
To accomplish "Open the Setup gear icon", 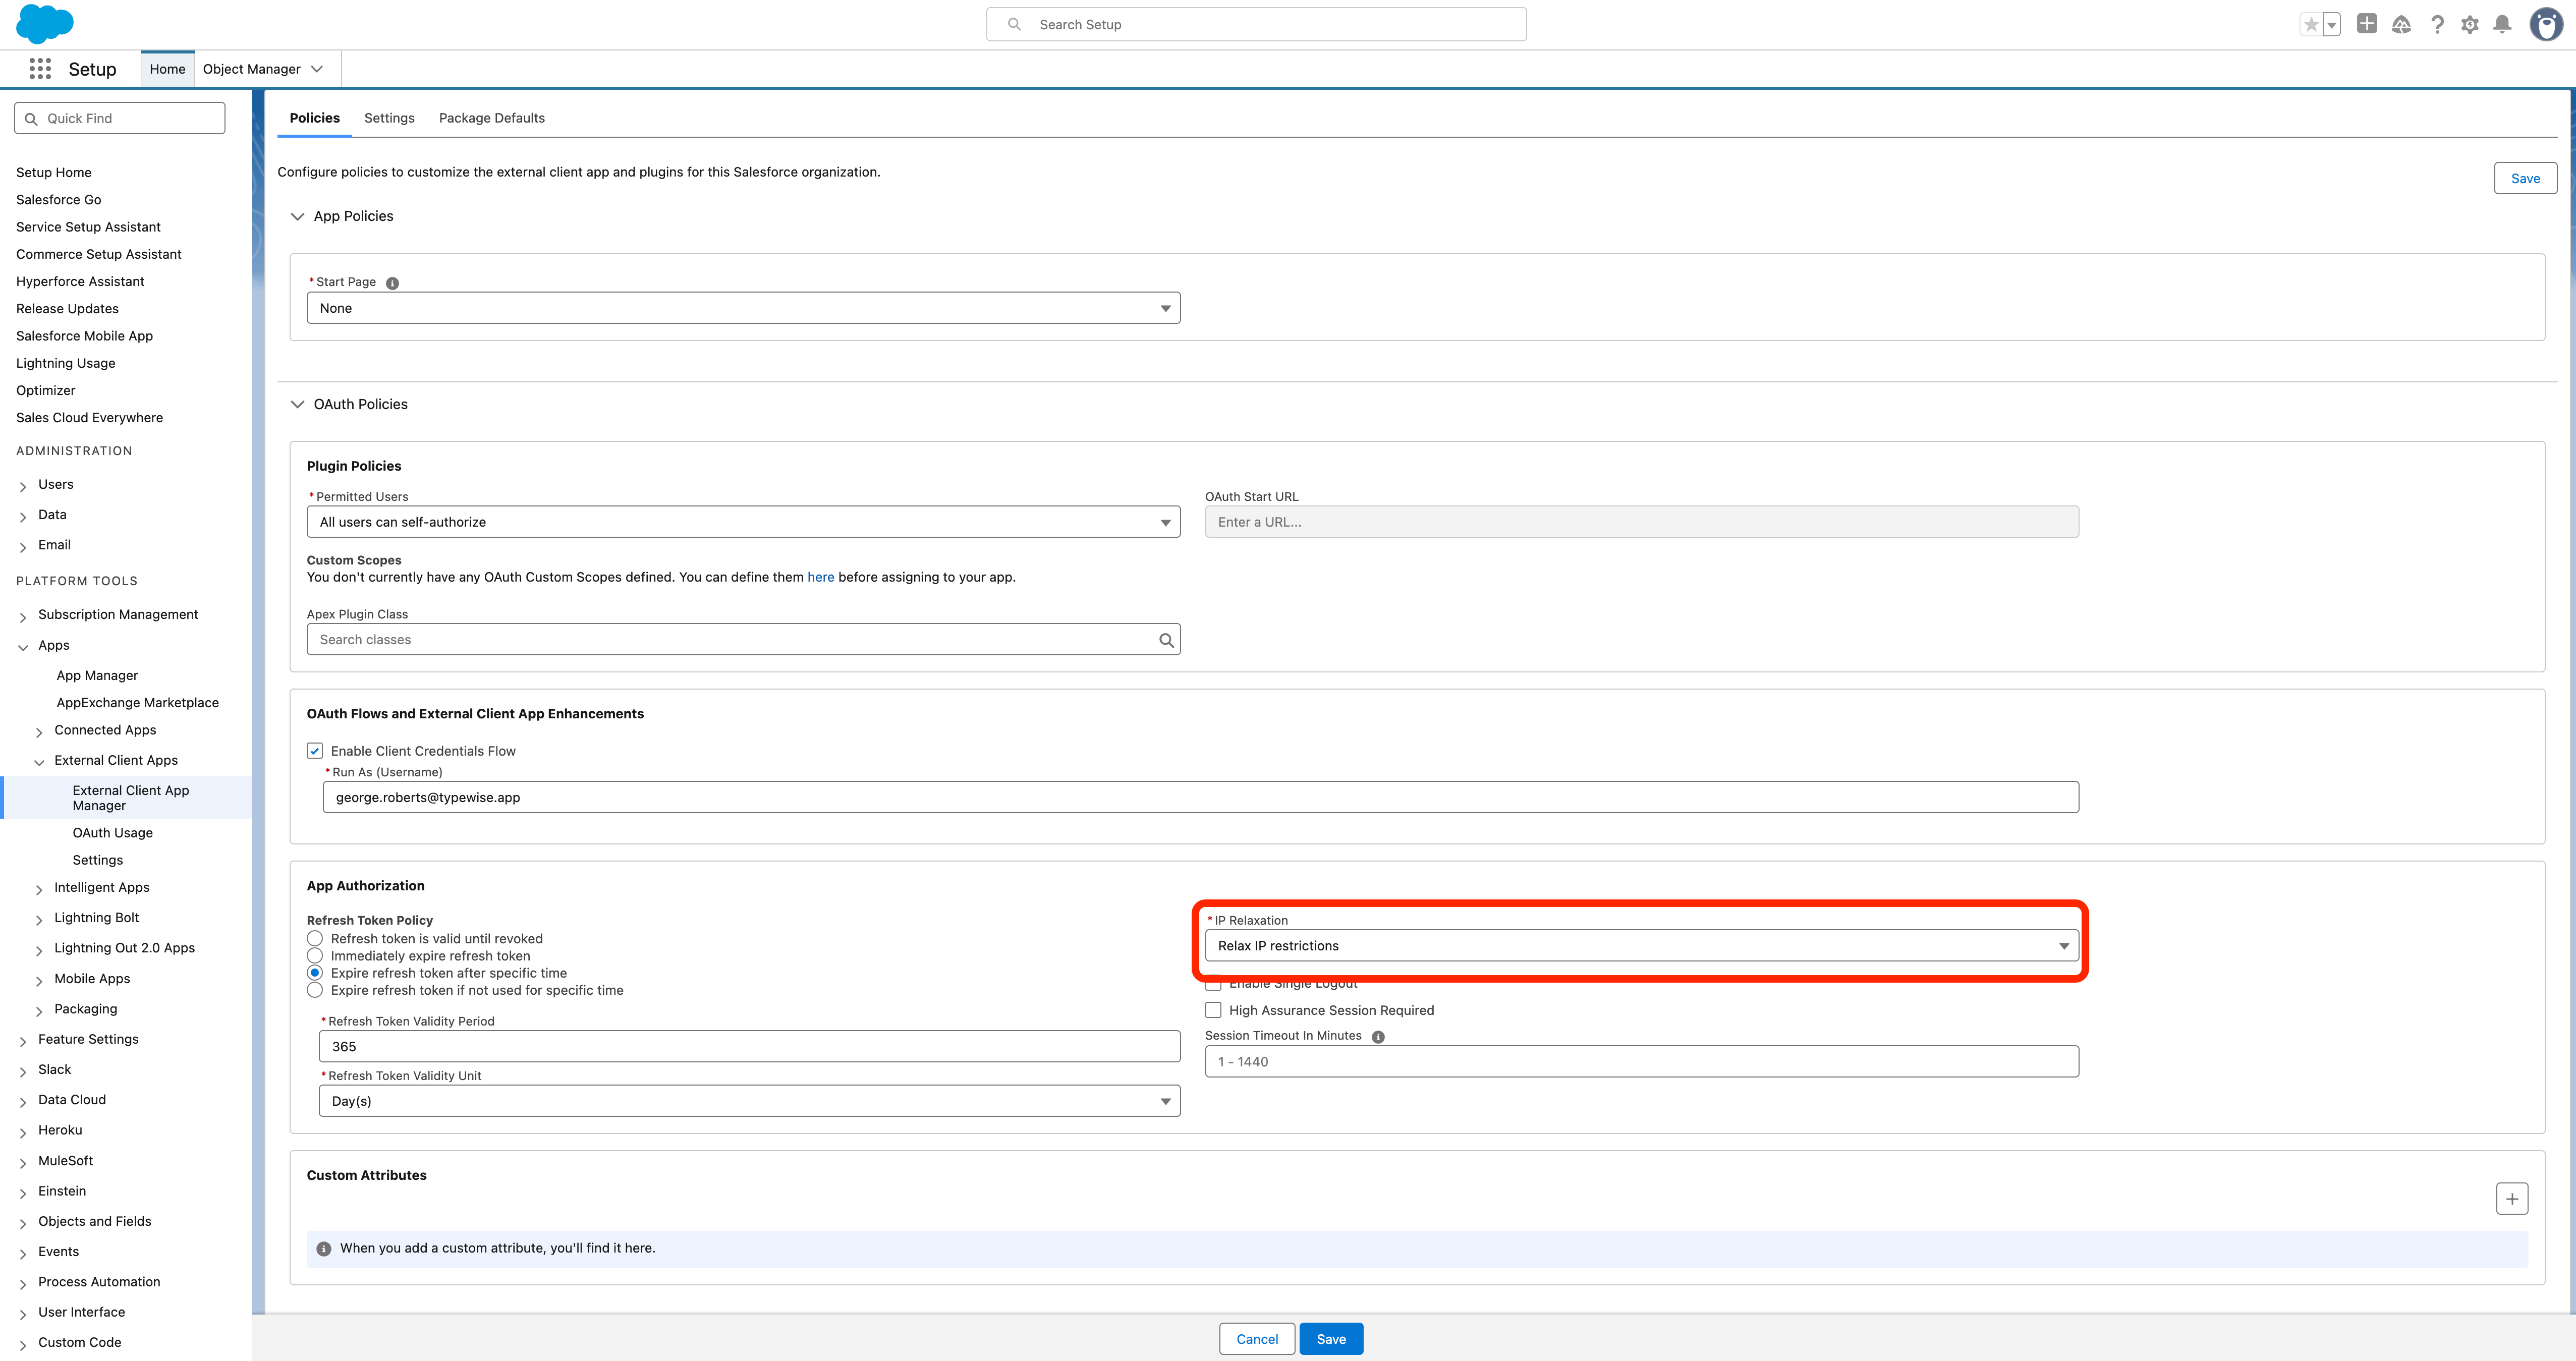I will (2469, 23).
